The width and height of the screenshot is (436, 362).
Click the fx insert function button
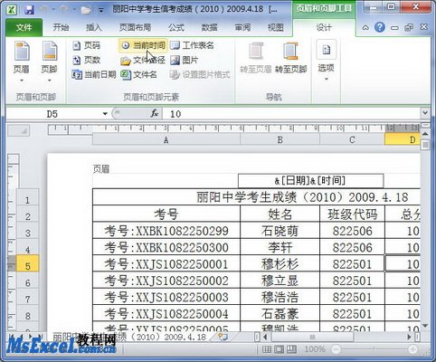tap(155, 114)
